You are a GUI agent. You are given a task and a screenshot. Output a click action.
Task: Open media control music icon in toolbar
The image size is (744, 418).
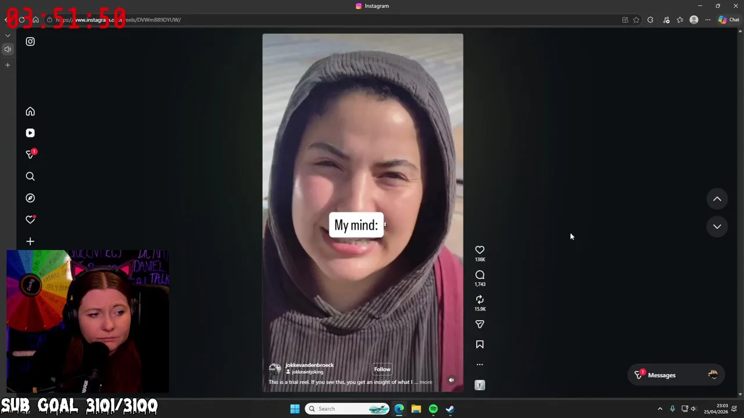coord(666,20)
